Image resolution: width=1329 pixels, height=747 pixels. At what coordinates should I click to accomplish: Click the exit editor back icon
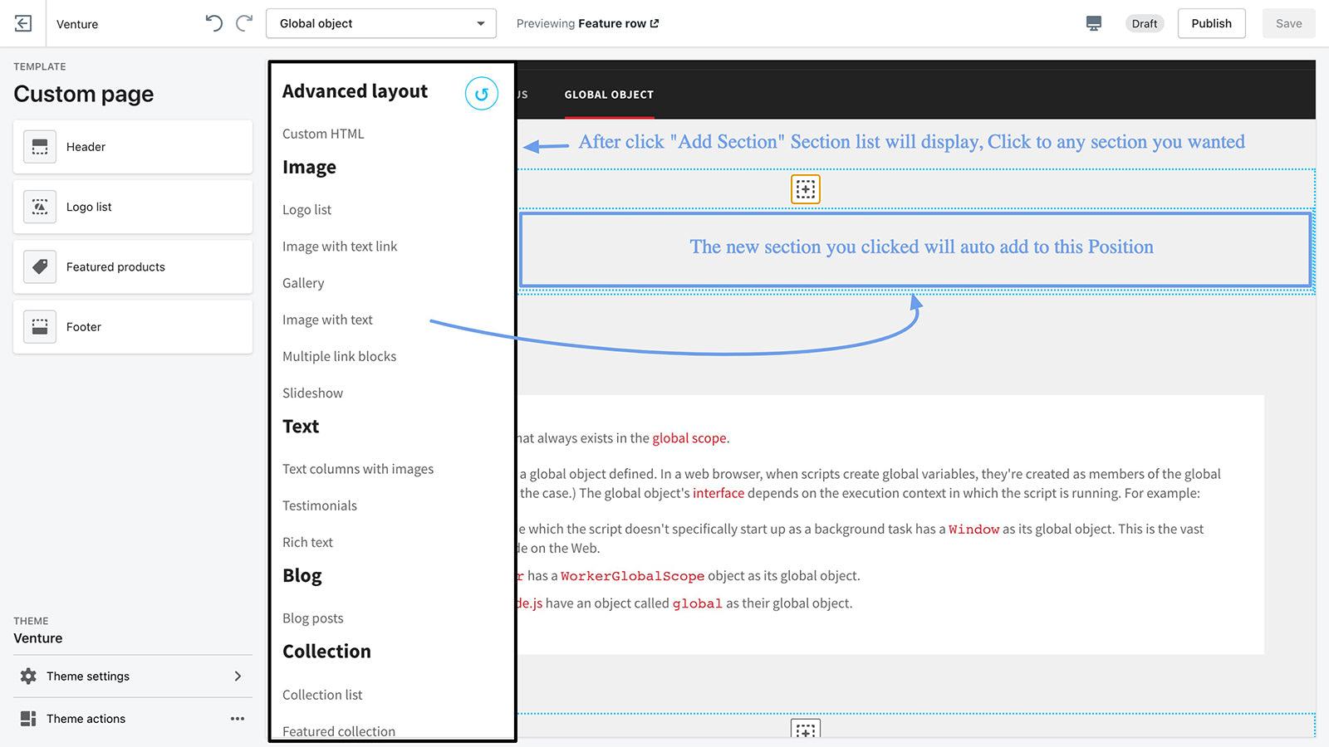[23, 23]
